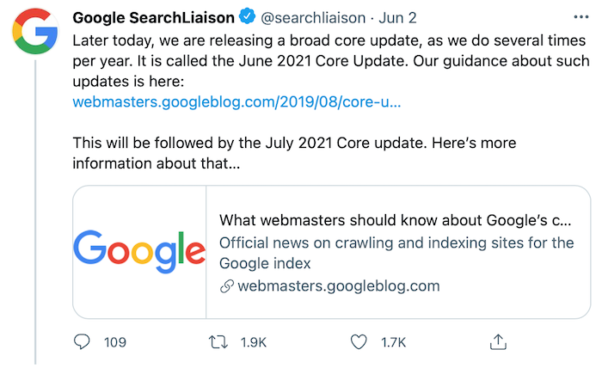Viewport: 602px width, 368px height.
Task: Click the link chain icon in card
Action: pos(227,286)
